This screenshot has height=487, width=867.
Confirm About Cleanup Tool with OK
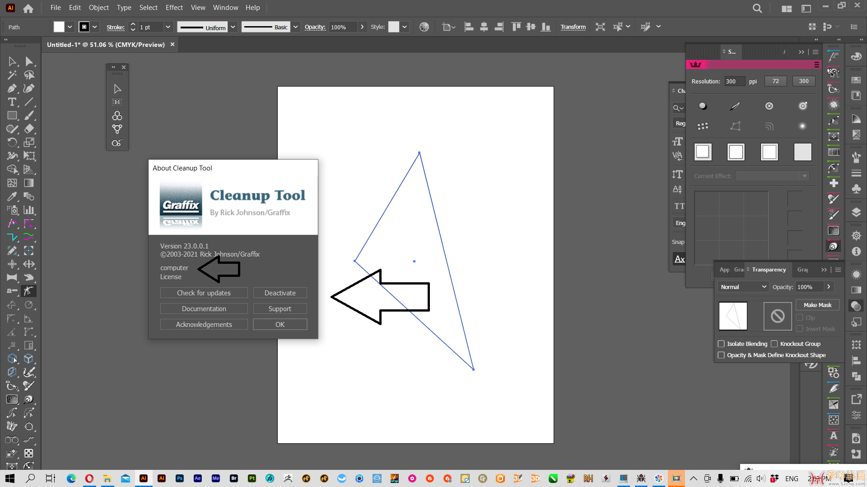280,325
